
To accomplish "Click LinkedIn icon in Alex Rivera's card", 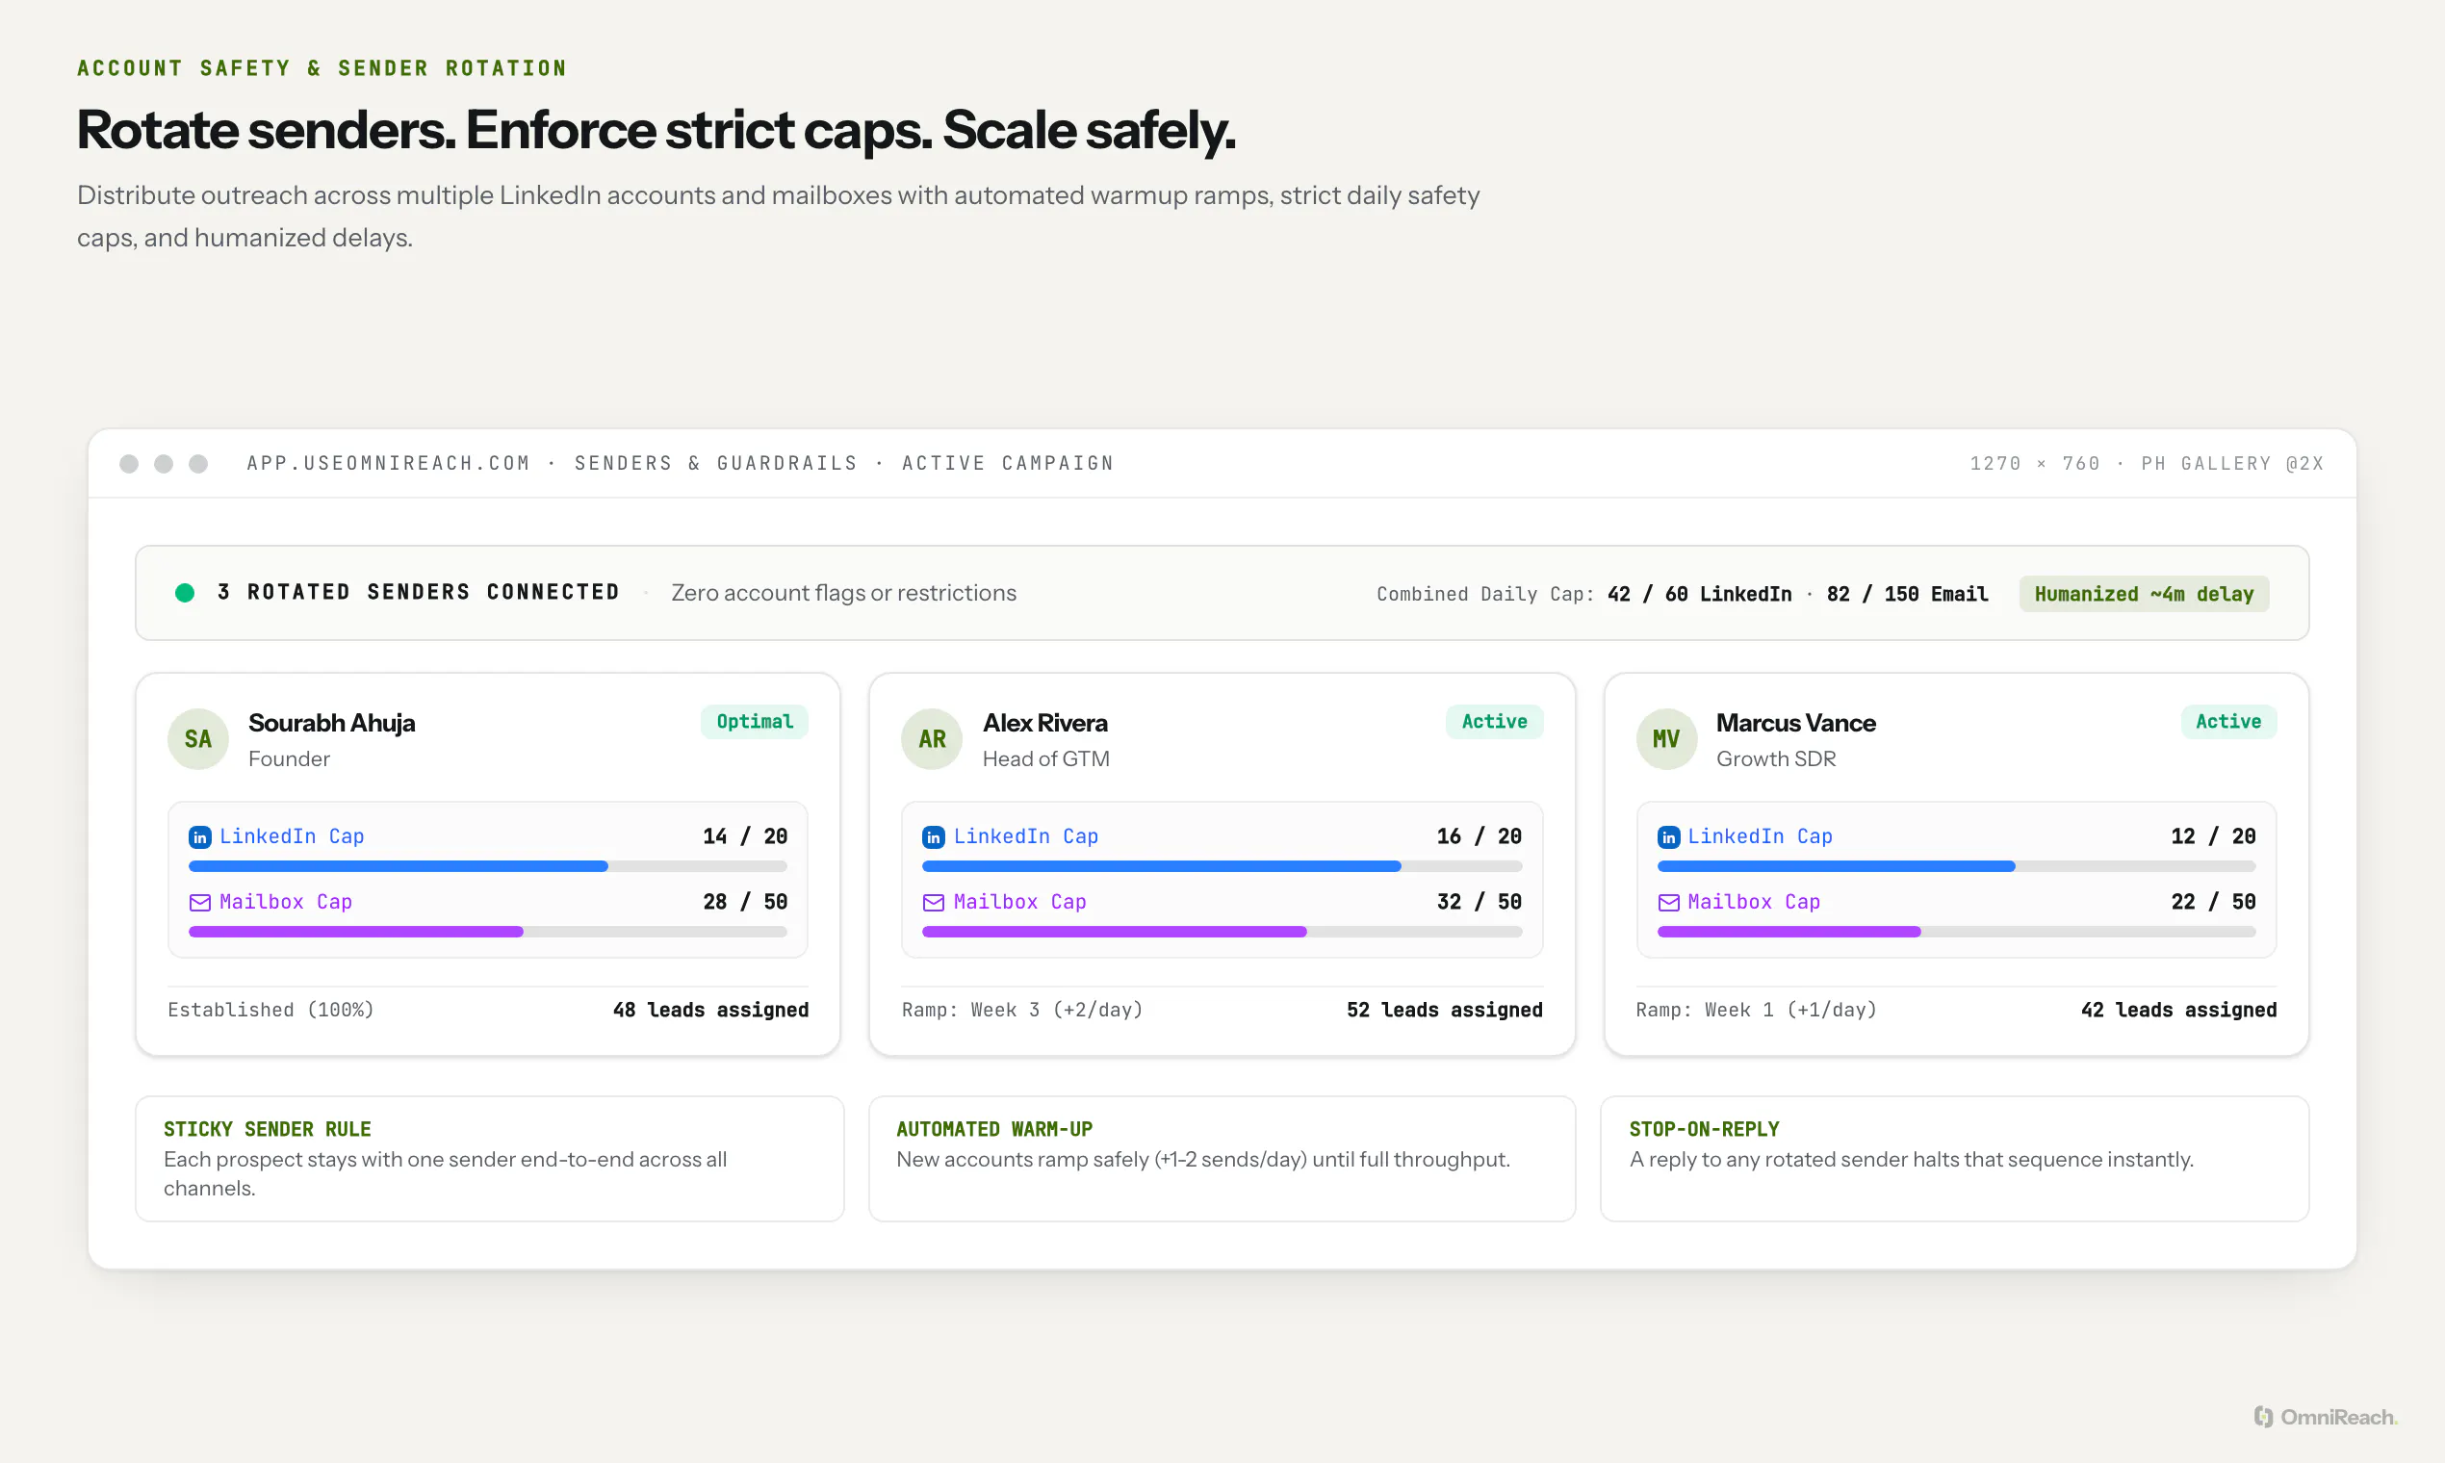I will pyautogui.click(x=934, y=837).
